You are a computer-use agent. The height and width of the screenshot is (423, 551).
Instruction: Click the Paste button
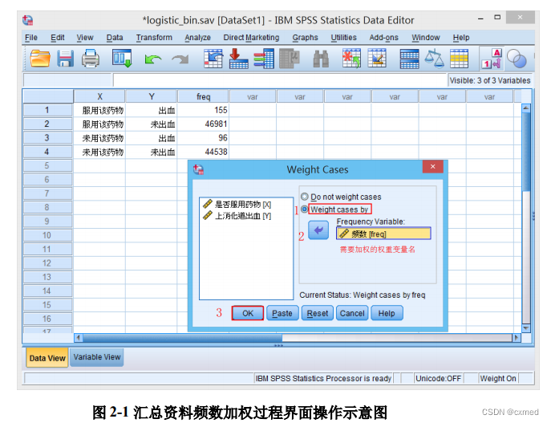click(282, 313)
